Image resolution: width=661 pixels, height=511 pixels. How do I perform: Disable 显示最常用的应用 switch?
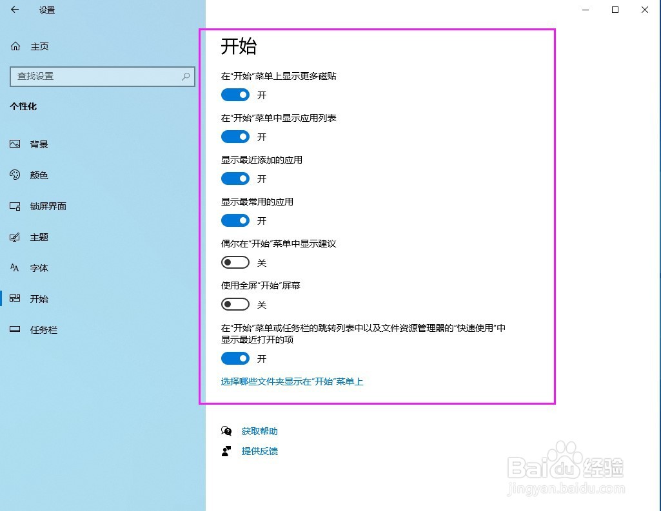click(x=235, y=220)
